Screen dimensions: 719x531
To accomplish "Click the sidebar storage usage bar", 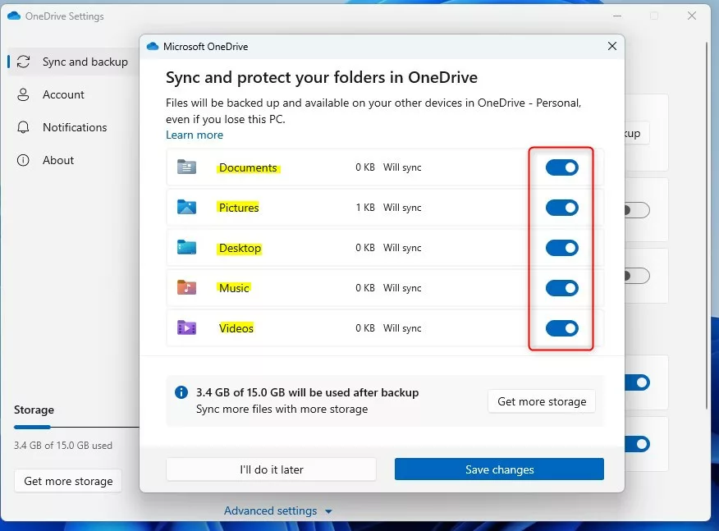I will 76,427.
